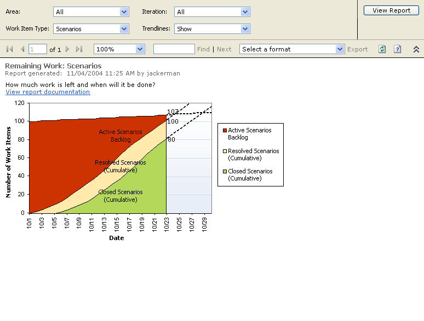Open the Work Item Type dropdown
Screen dimensions: 424x321
coord(124,29)
